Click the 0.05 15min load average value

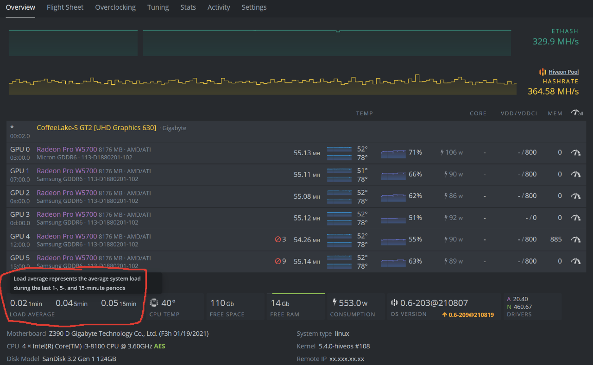119,303
